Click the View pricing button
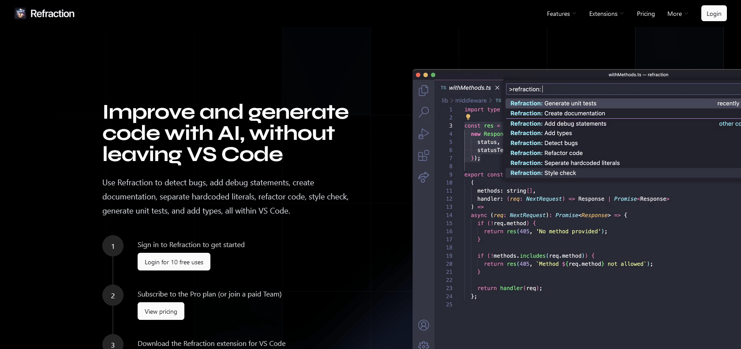Screen dimensions: 741x349 point(161,311)
